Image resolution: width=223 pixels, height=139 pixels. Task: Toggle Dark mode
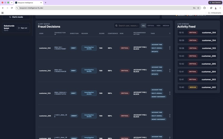(x=16, y=17)
